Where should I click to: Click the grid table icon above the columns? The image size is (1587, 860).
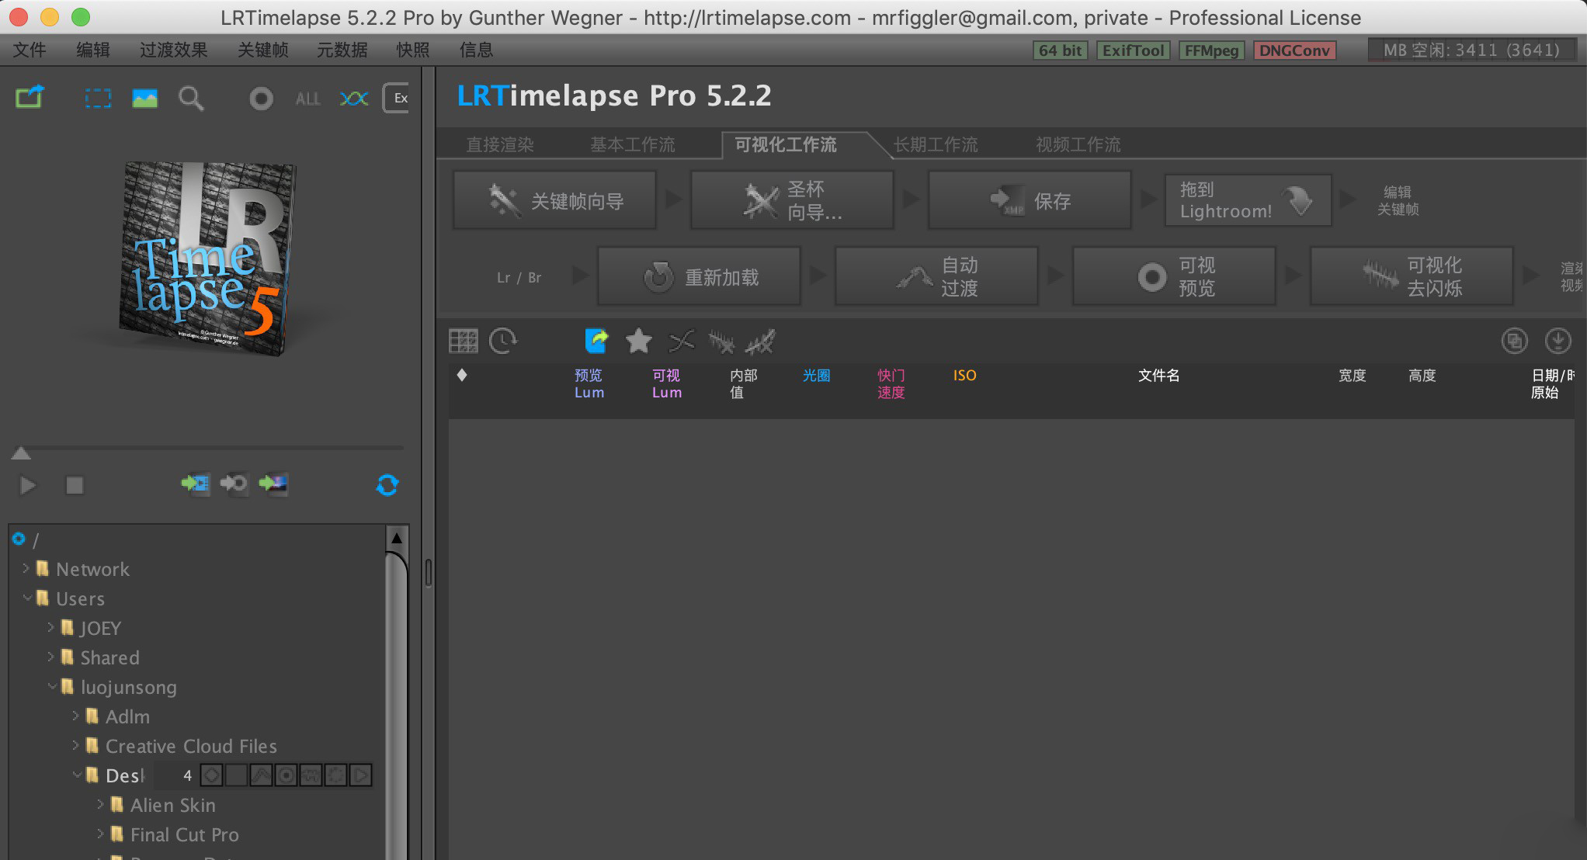coord(464,341)
